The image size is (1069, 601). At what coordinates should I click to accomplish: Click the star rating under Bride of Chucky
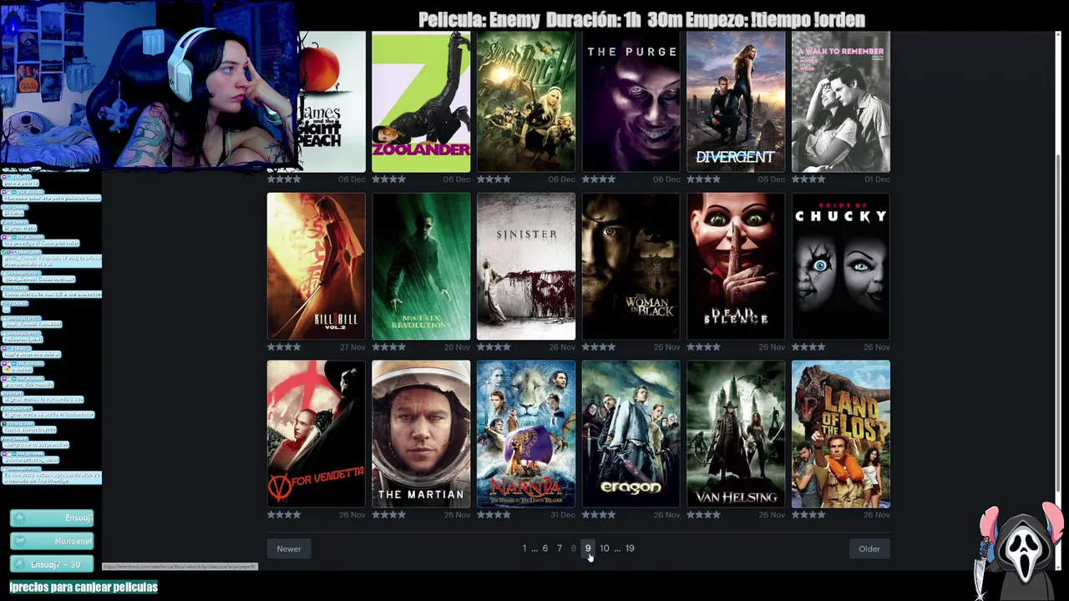[x=808, y=347]
